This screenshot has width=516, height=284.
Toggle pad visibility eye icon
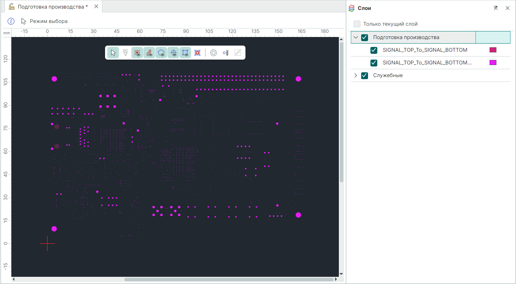137,53
